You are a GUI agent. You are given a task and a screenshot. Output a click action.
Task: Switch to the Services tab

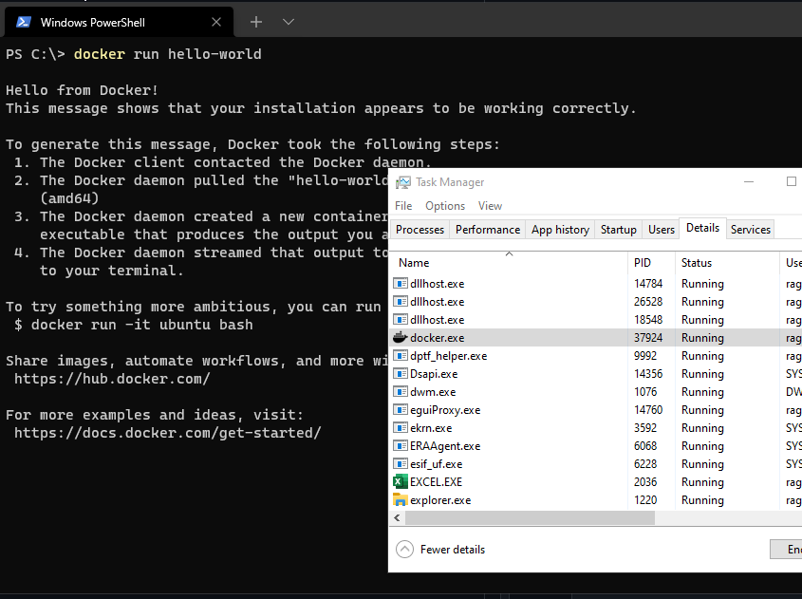751,230
